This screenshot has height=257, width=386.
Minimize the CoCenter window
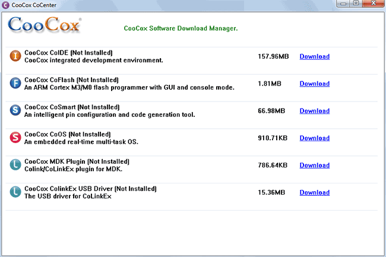(x=340, y=4)
